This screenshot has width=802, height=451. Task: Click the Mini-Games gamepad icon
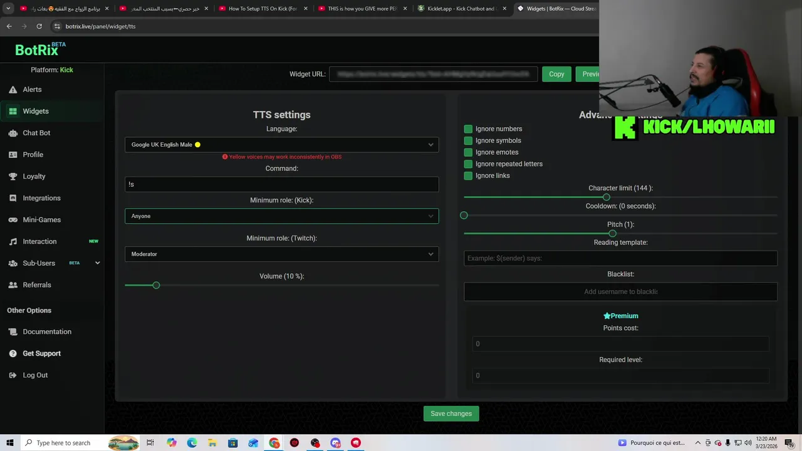13,220
